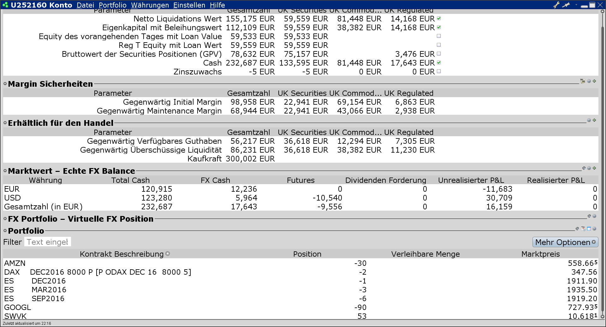
Task: Click the Portfolio filter text field
Action: tap(48, 242)
